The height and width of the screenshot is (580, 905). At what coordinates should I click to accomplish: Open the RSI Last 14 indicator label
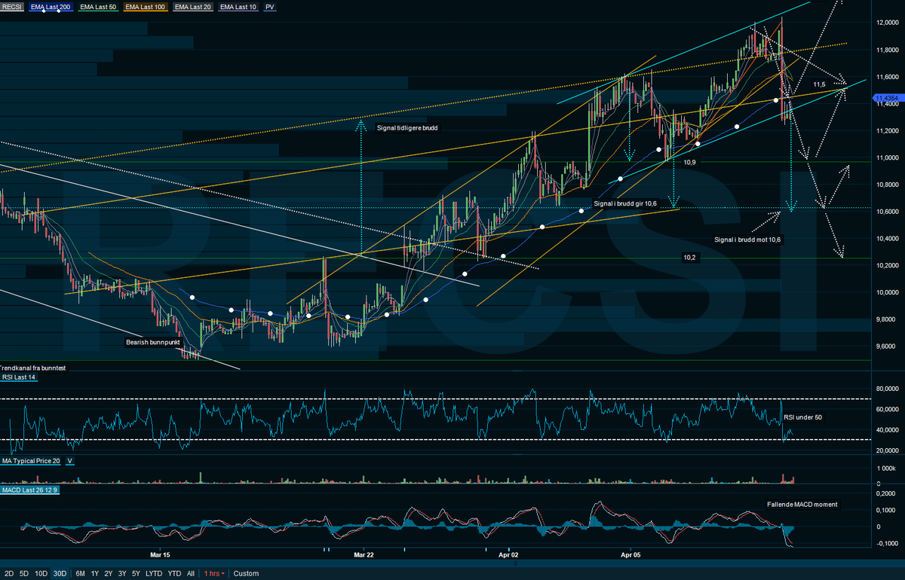(x=19, y=377)
